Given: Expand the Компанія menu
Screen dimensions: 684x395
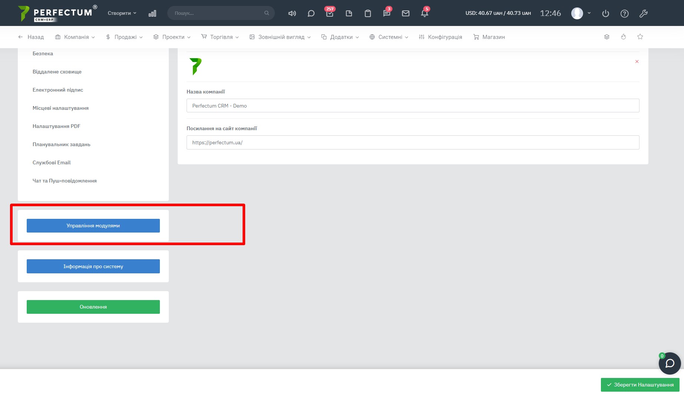Looking at the screenshot, I should point(75,37).
